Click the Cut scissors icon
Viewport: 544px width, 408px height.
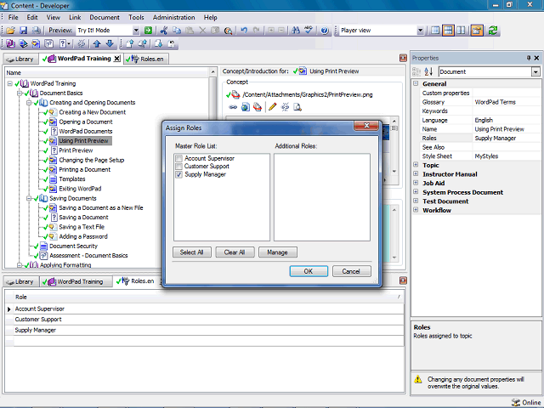(x=164, y=31)
